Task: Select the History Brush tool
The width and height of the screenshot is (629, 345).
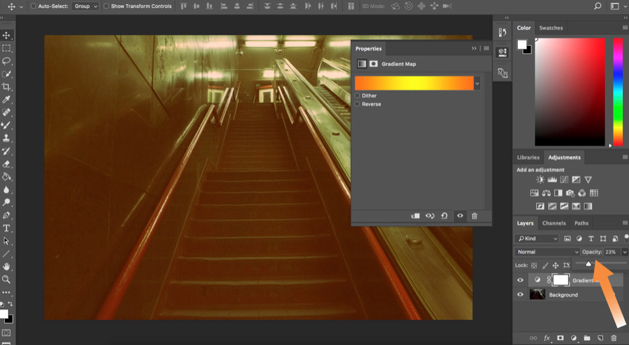Action: pos(7,151)
